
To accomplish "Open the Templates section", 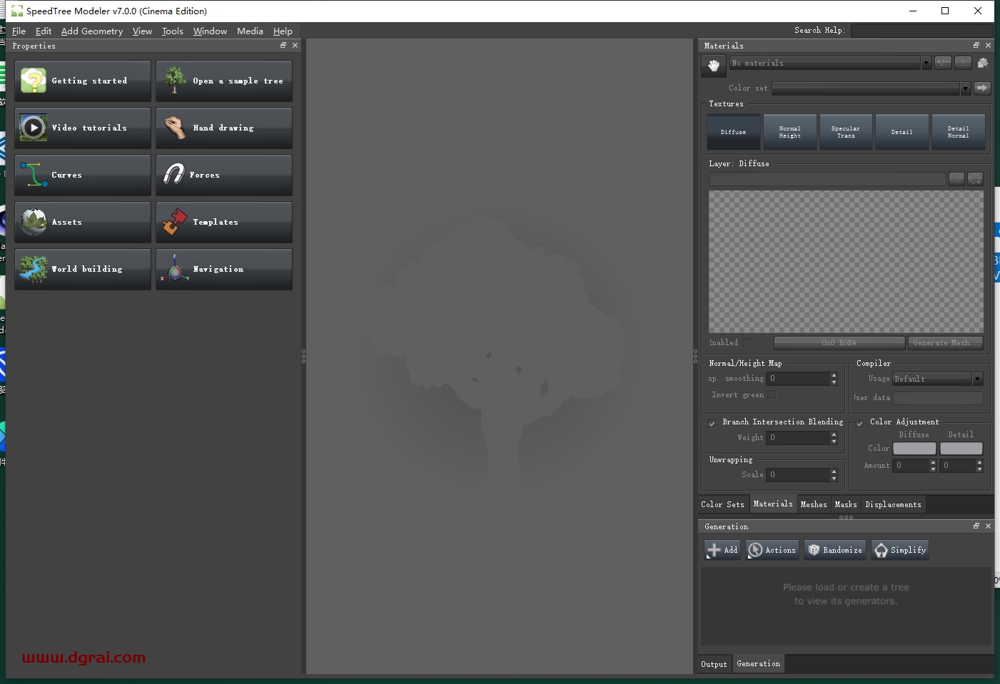I will [224, 222].
